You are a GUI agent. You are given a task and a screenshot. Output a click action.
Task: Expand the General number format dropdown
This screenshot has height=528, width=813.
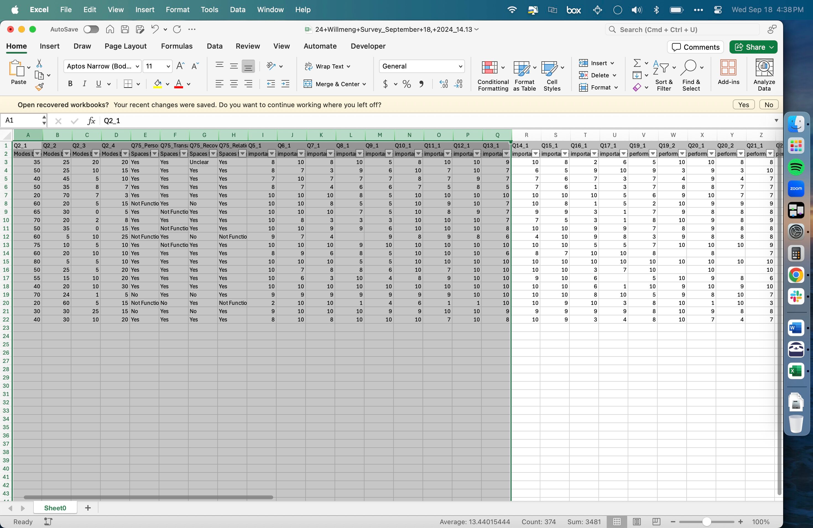pyautogui.click(x=460, y=66)
